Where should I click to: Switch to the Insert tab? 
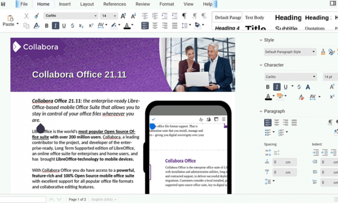(65, 4)
